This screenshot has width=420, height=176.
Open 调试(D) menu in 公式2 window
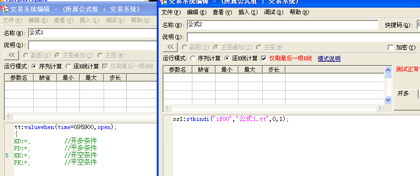point(274,12)
